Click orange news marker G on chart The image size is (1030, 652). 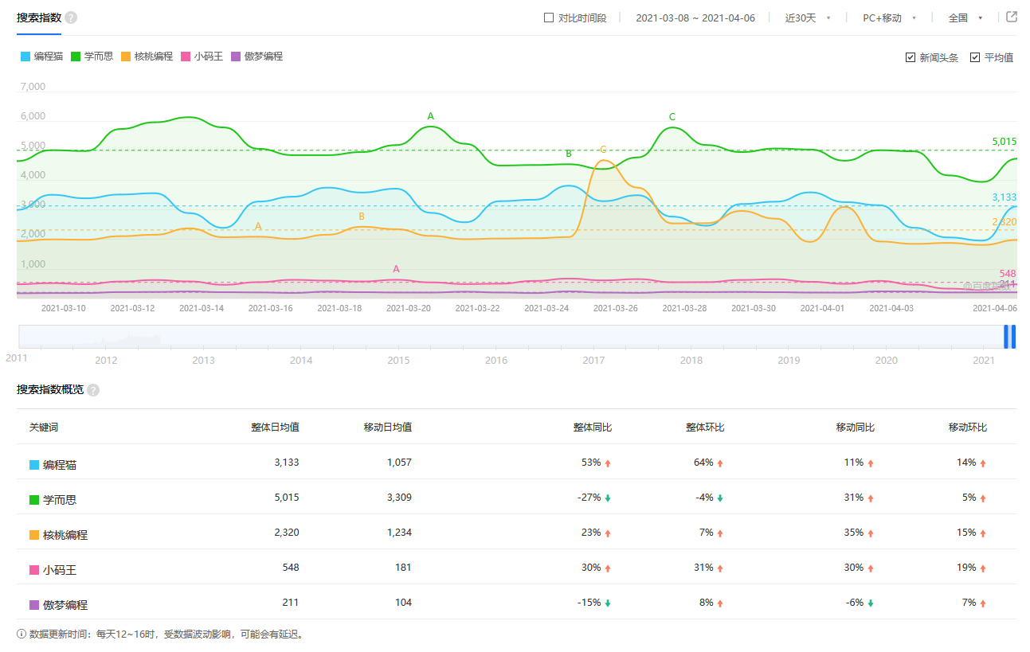[603, 150]
